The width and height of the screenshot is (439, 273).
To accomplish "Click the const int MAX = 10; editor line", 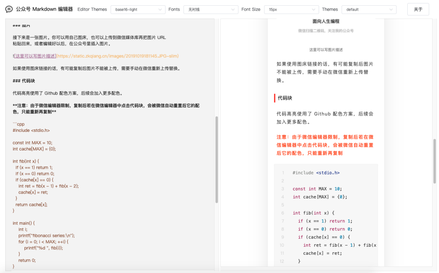I will click(32, 142).
